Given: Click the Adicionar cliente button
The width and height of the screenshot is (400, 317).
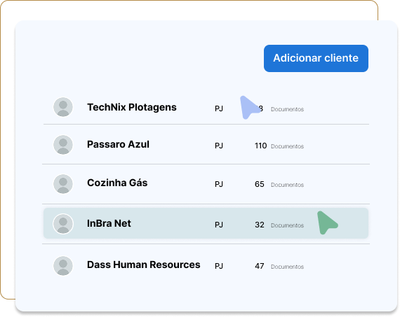Looking at the screenshot, I should tap(316, 59).
